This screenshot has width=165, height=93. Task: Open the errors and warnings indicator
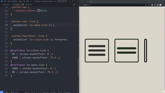point(7,92)
